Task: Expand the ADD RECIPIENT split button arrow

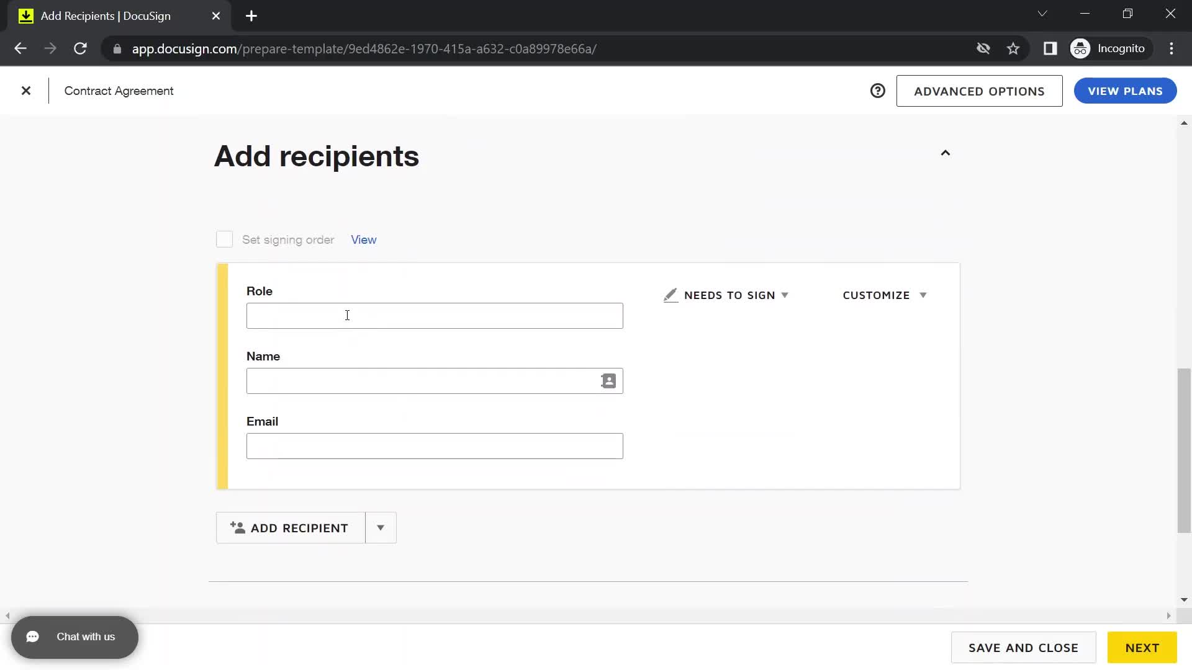Action: tap(381, 528)
